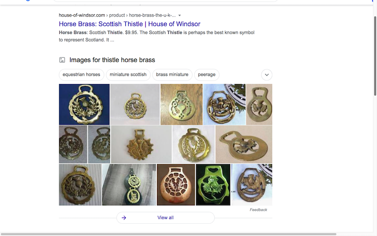Viewport: 377px width, 236px height.
Task: Click the images section icon beside heading
Action: pos(62,60)
